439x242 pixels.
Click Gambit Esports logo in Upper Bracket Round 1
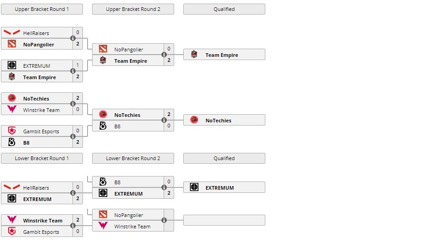coord(12,131)
